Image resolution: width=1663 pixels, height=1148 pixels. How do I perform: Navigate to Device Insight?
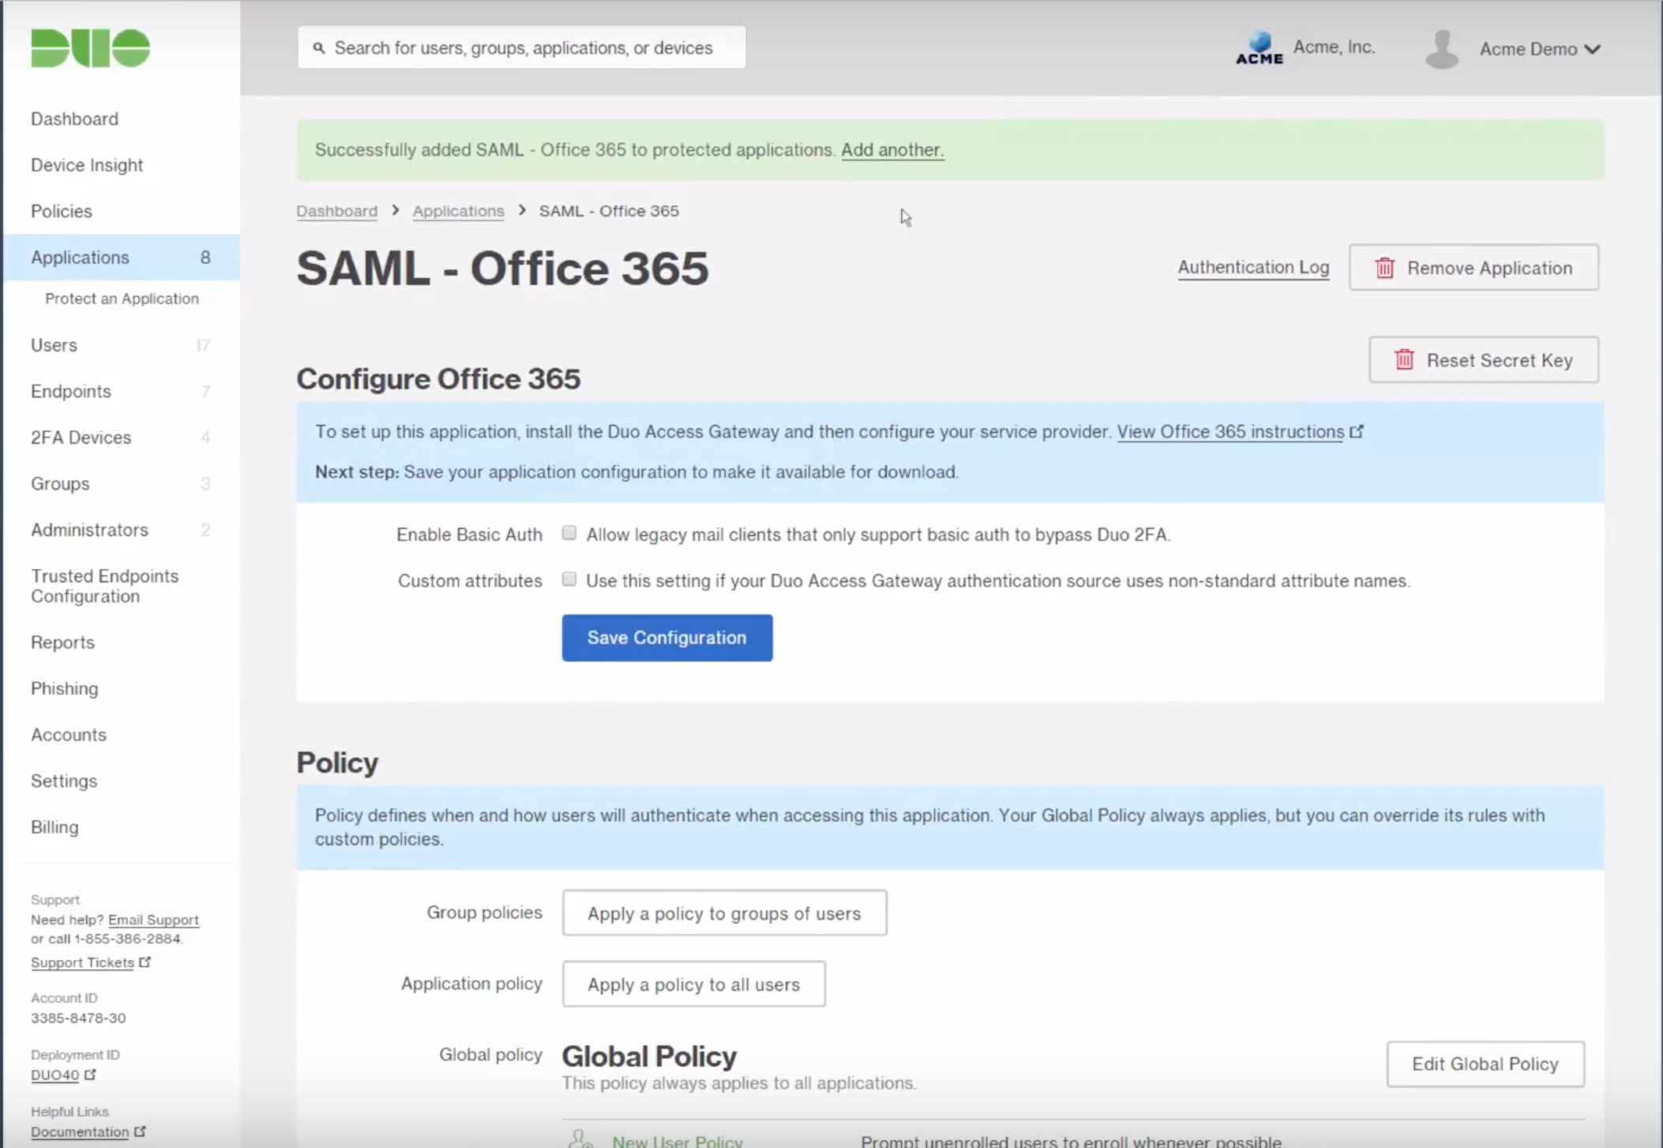pos(87,165)
